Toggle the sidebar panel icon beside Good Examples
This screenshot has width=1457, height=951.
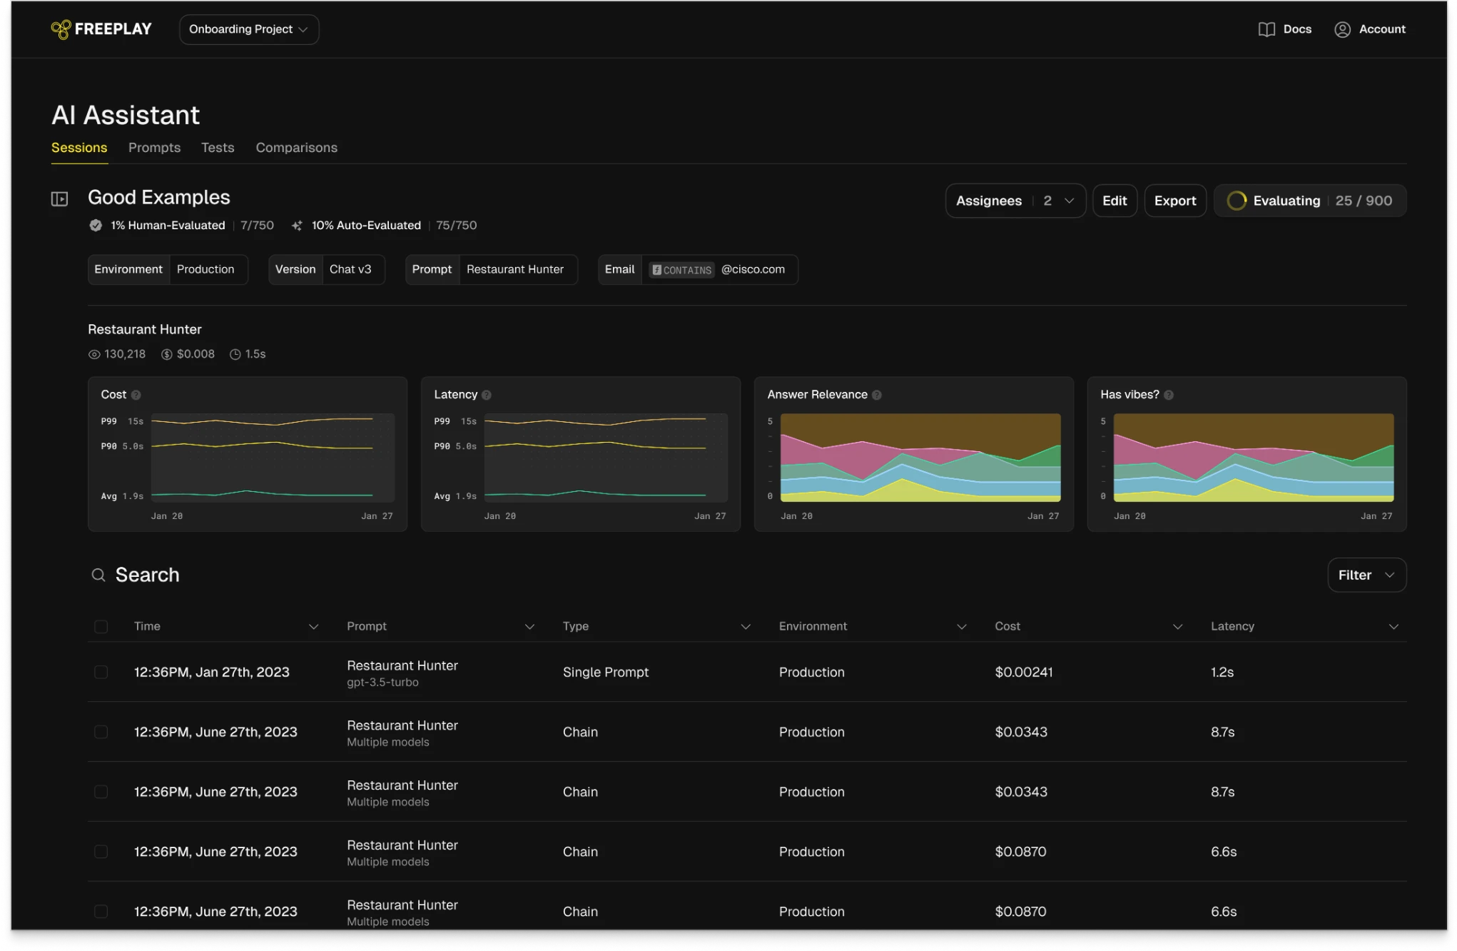click(x=60, y=199)
